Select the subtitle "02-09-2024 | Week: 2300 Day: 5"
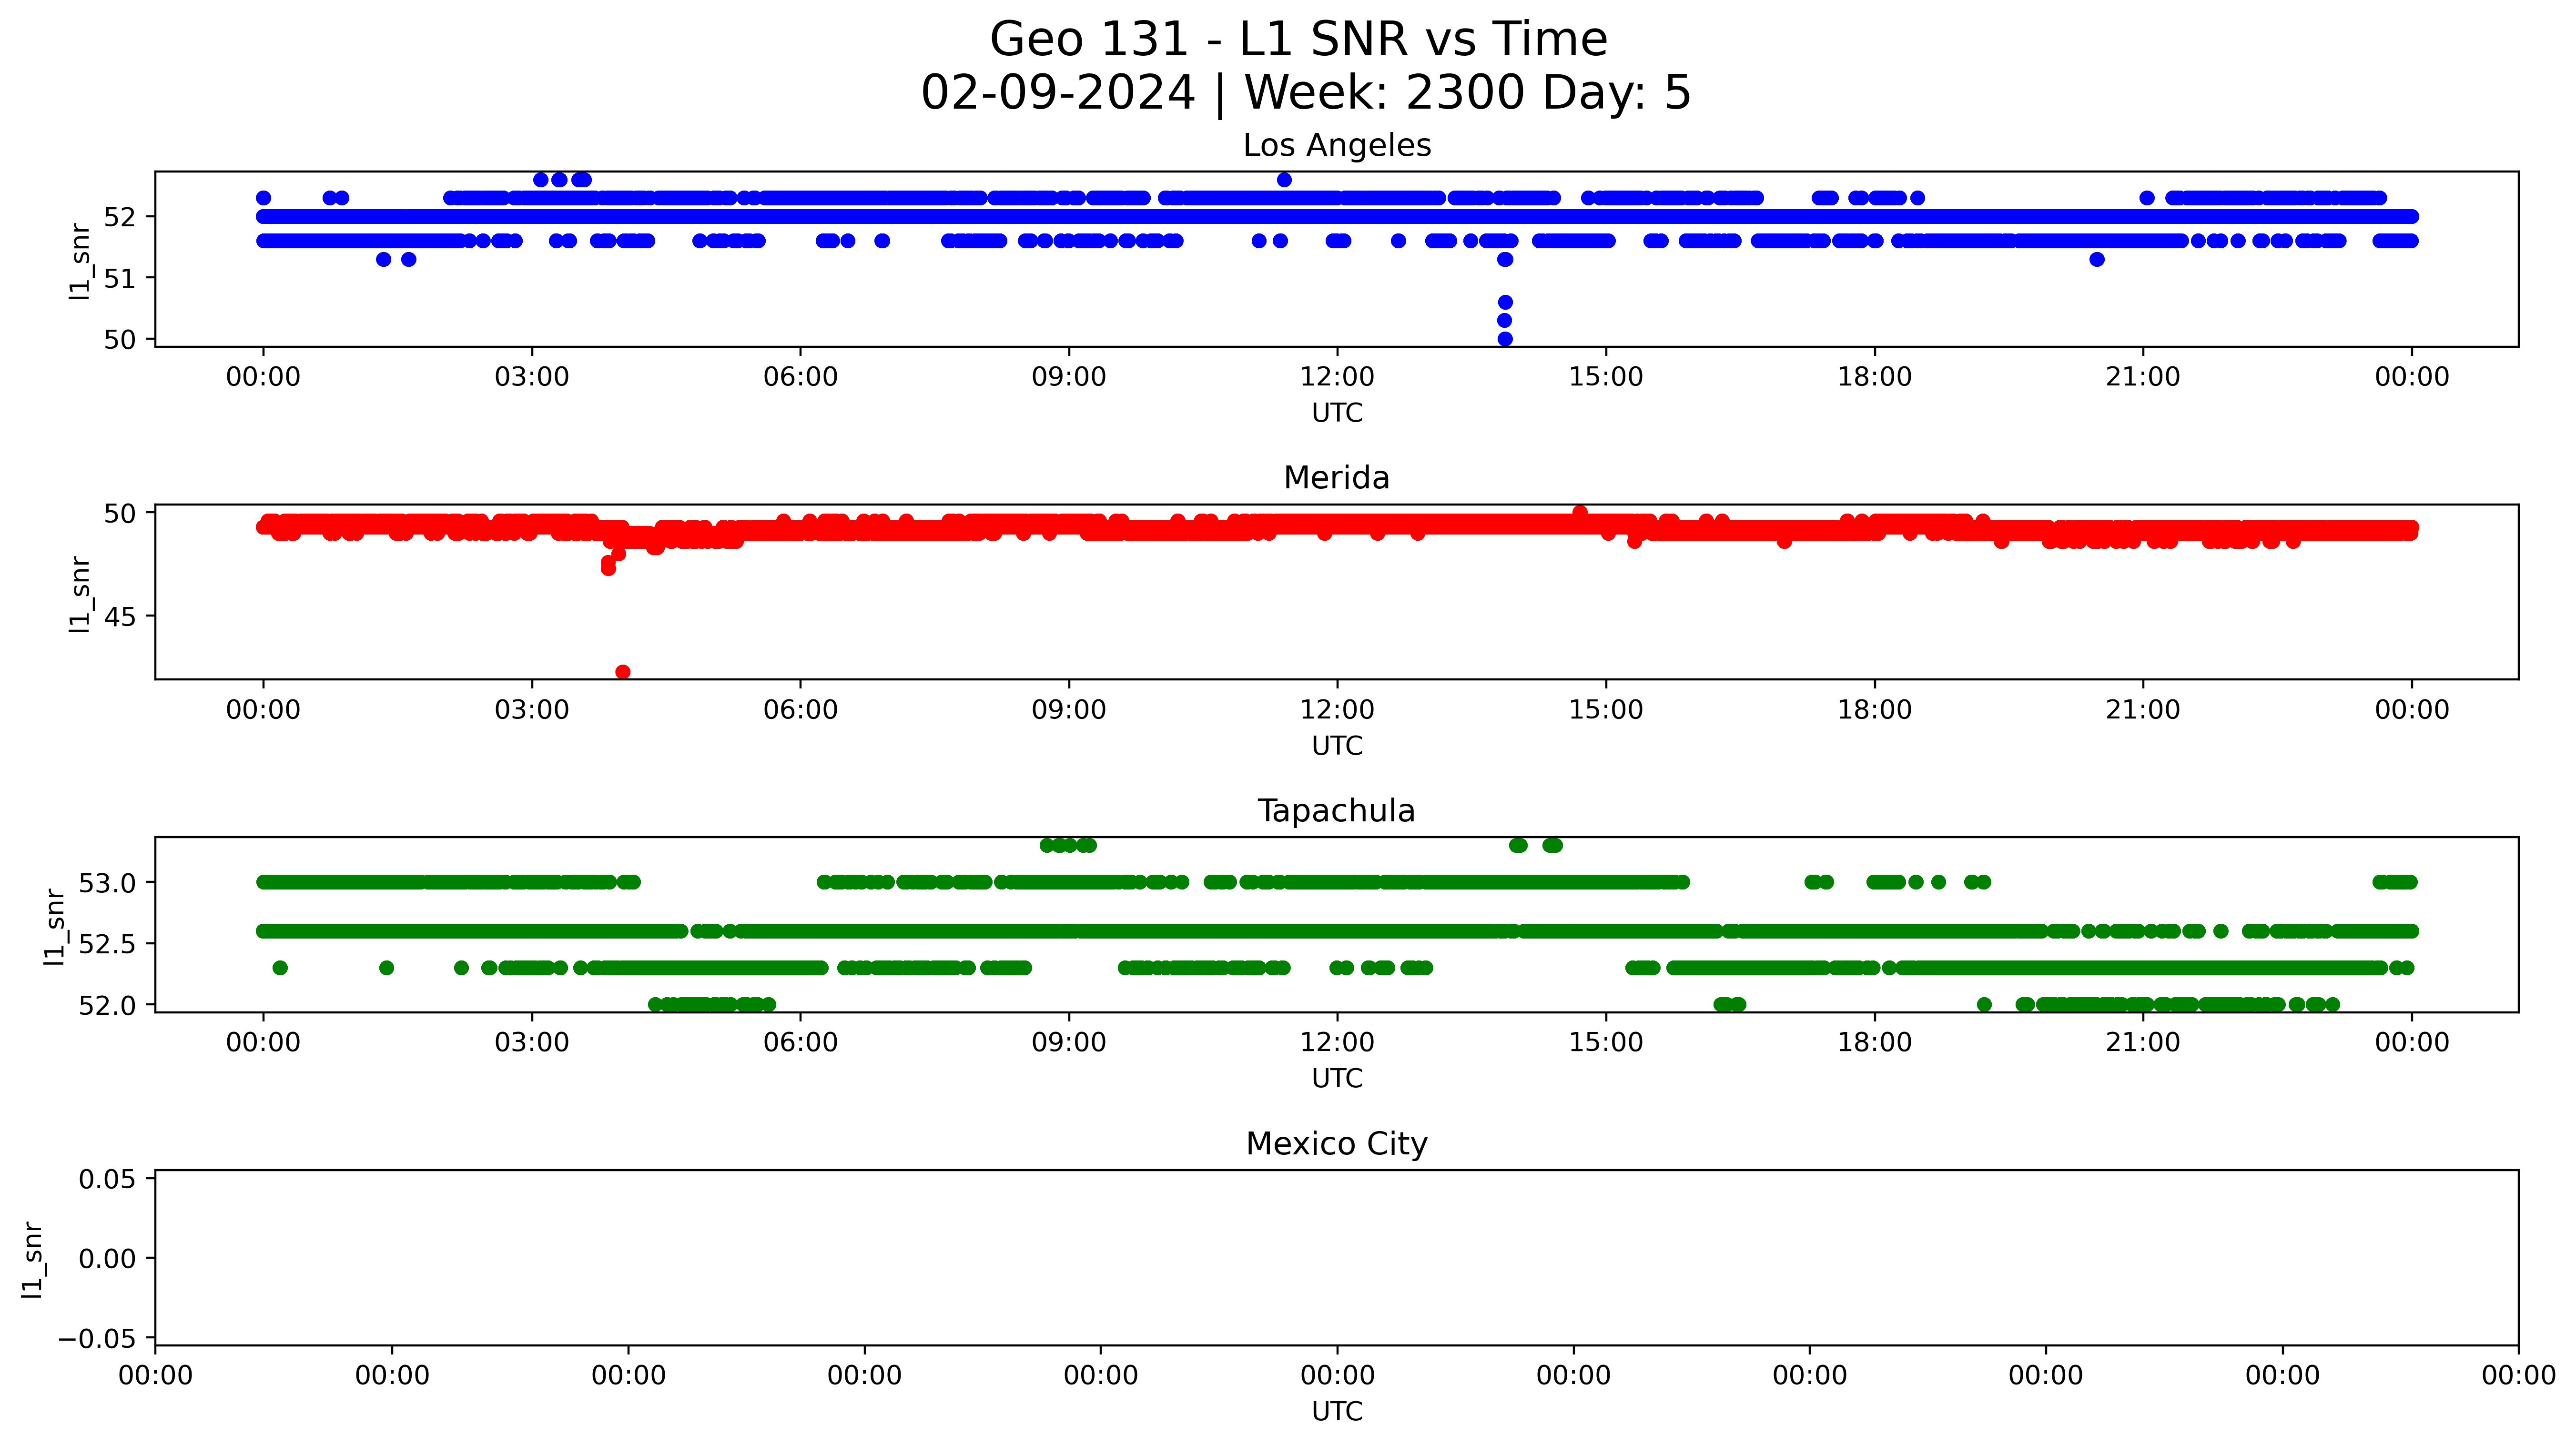This screenshot has width=2576, height=1445. (1305, 93)
